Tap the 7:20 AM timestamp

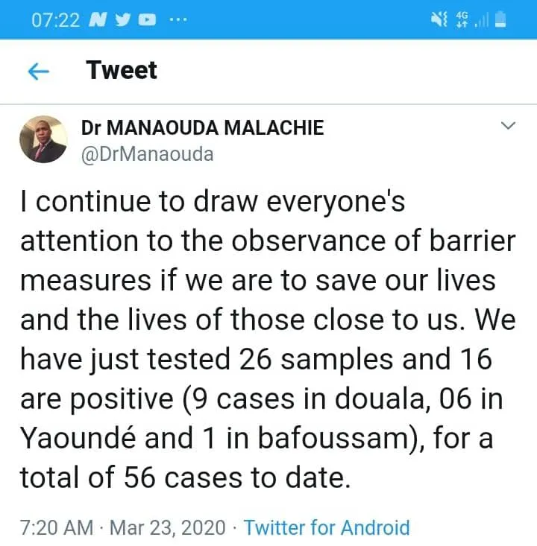coord(57,527)
